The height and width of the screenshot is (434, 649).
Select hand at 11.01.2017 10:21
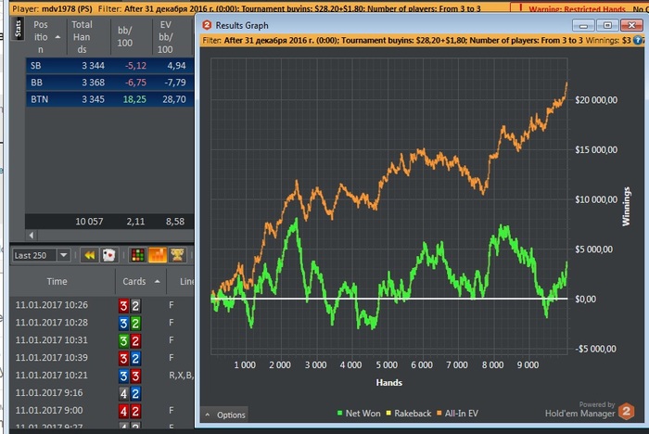[x=102, y=376]
